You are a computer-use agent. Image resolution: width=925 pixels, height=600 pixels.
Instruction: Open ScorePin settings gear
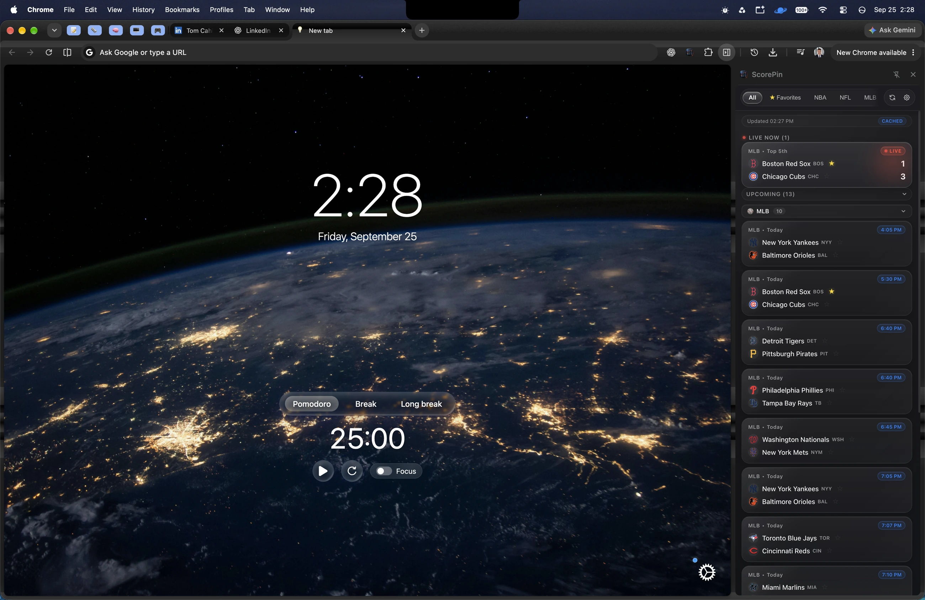coord(906,97)
